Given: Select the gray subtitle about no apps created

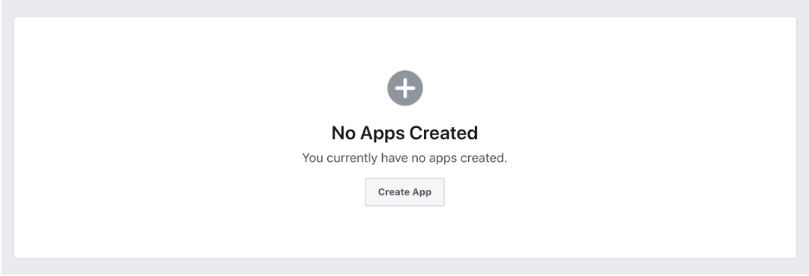Looking at the screenshot, I should [x=404, y=158].
